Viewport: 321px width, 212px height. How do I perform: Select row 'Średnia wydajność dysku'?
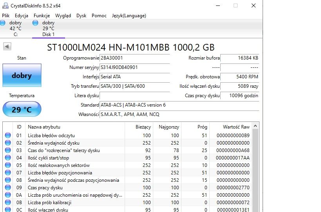(127, 143)
